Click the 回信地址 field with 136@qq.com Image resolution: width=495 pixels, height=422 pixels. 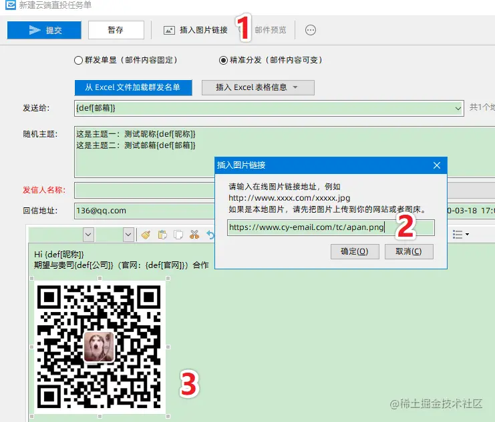[x=144, y=211]
